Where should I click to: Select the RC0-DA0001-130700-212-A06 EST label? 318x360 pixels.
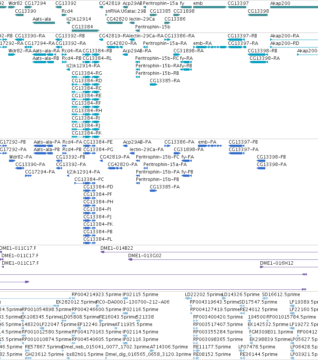(133, 302)
